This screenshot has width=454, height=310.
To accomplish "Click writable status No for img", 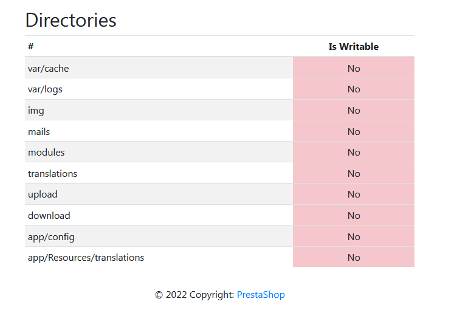I will point(354,111).
